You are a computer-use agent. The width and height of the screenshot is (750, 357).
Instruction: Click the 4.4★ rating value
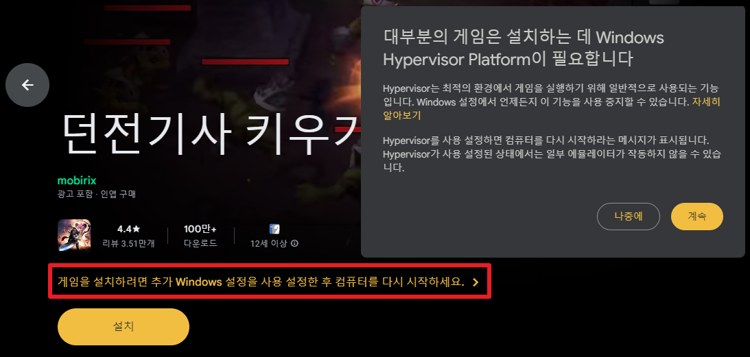coord(129,229)
